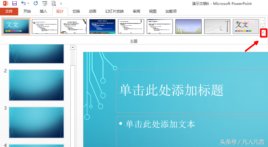268x147 pixels.
Task: Apply the second white Lorem Ipsum theme
Action: [45, 27]
